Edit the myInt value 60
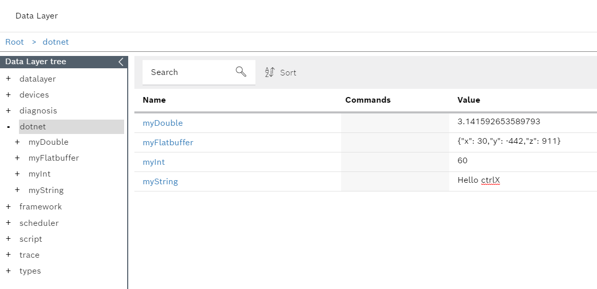This screenshot has width=597, height=289. pyautogui.click(x=463, y=161)
